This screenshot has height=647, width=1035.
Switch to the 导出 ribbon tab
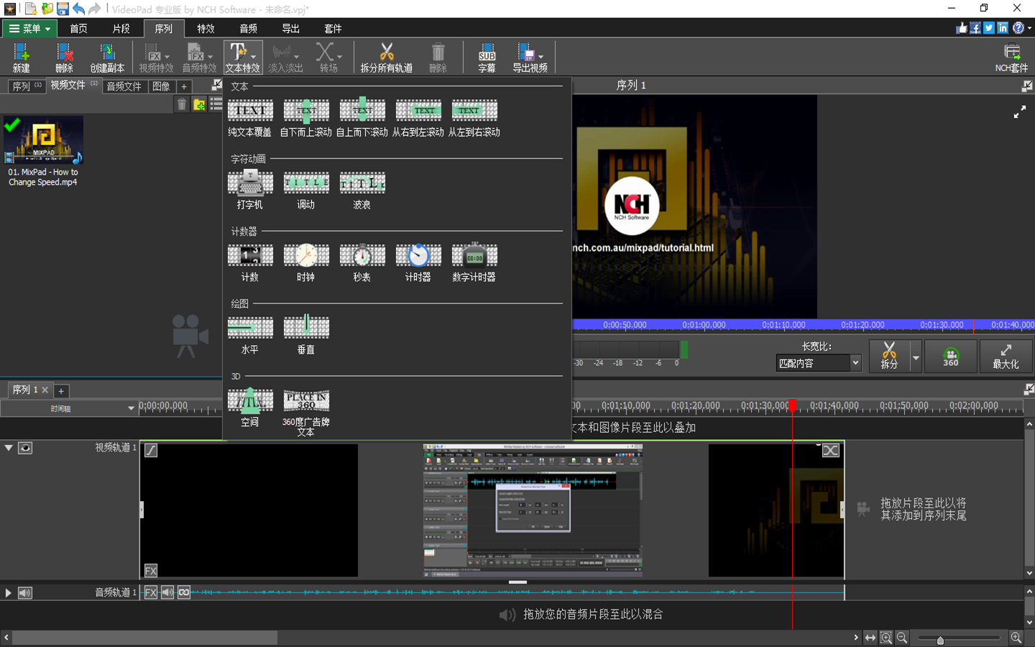click(x=290, y=29)
